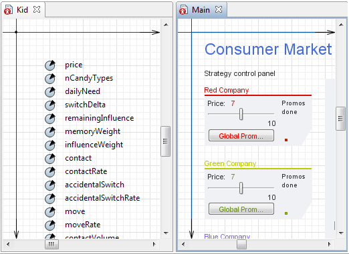Click the accidentalSwitchRate parameter label

102,198
